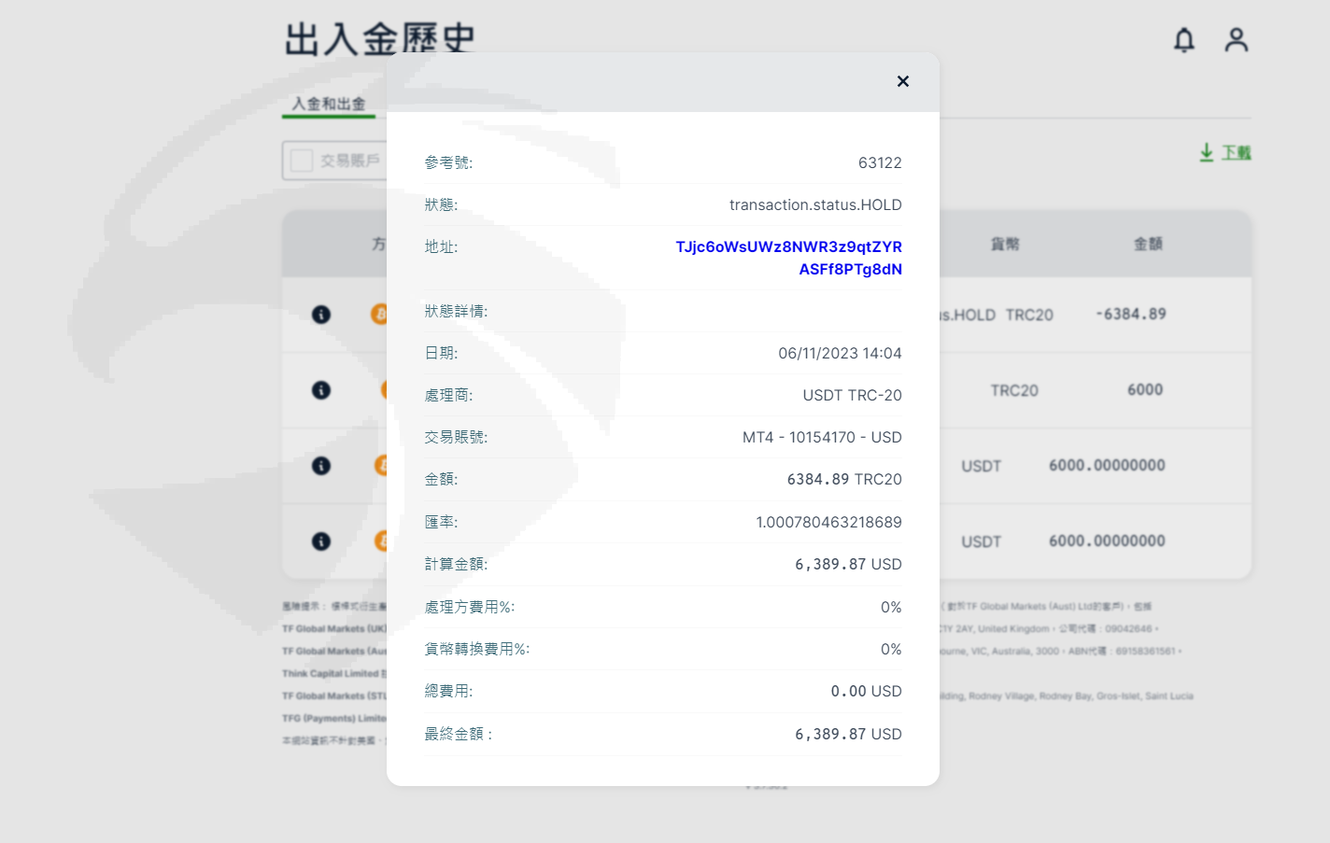Open info icon on the third table row

[x=321, y=466]
